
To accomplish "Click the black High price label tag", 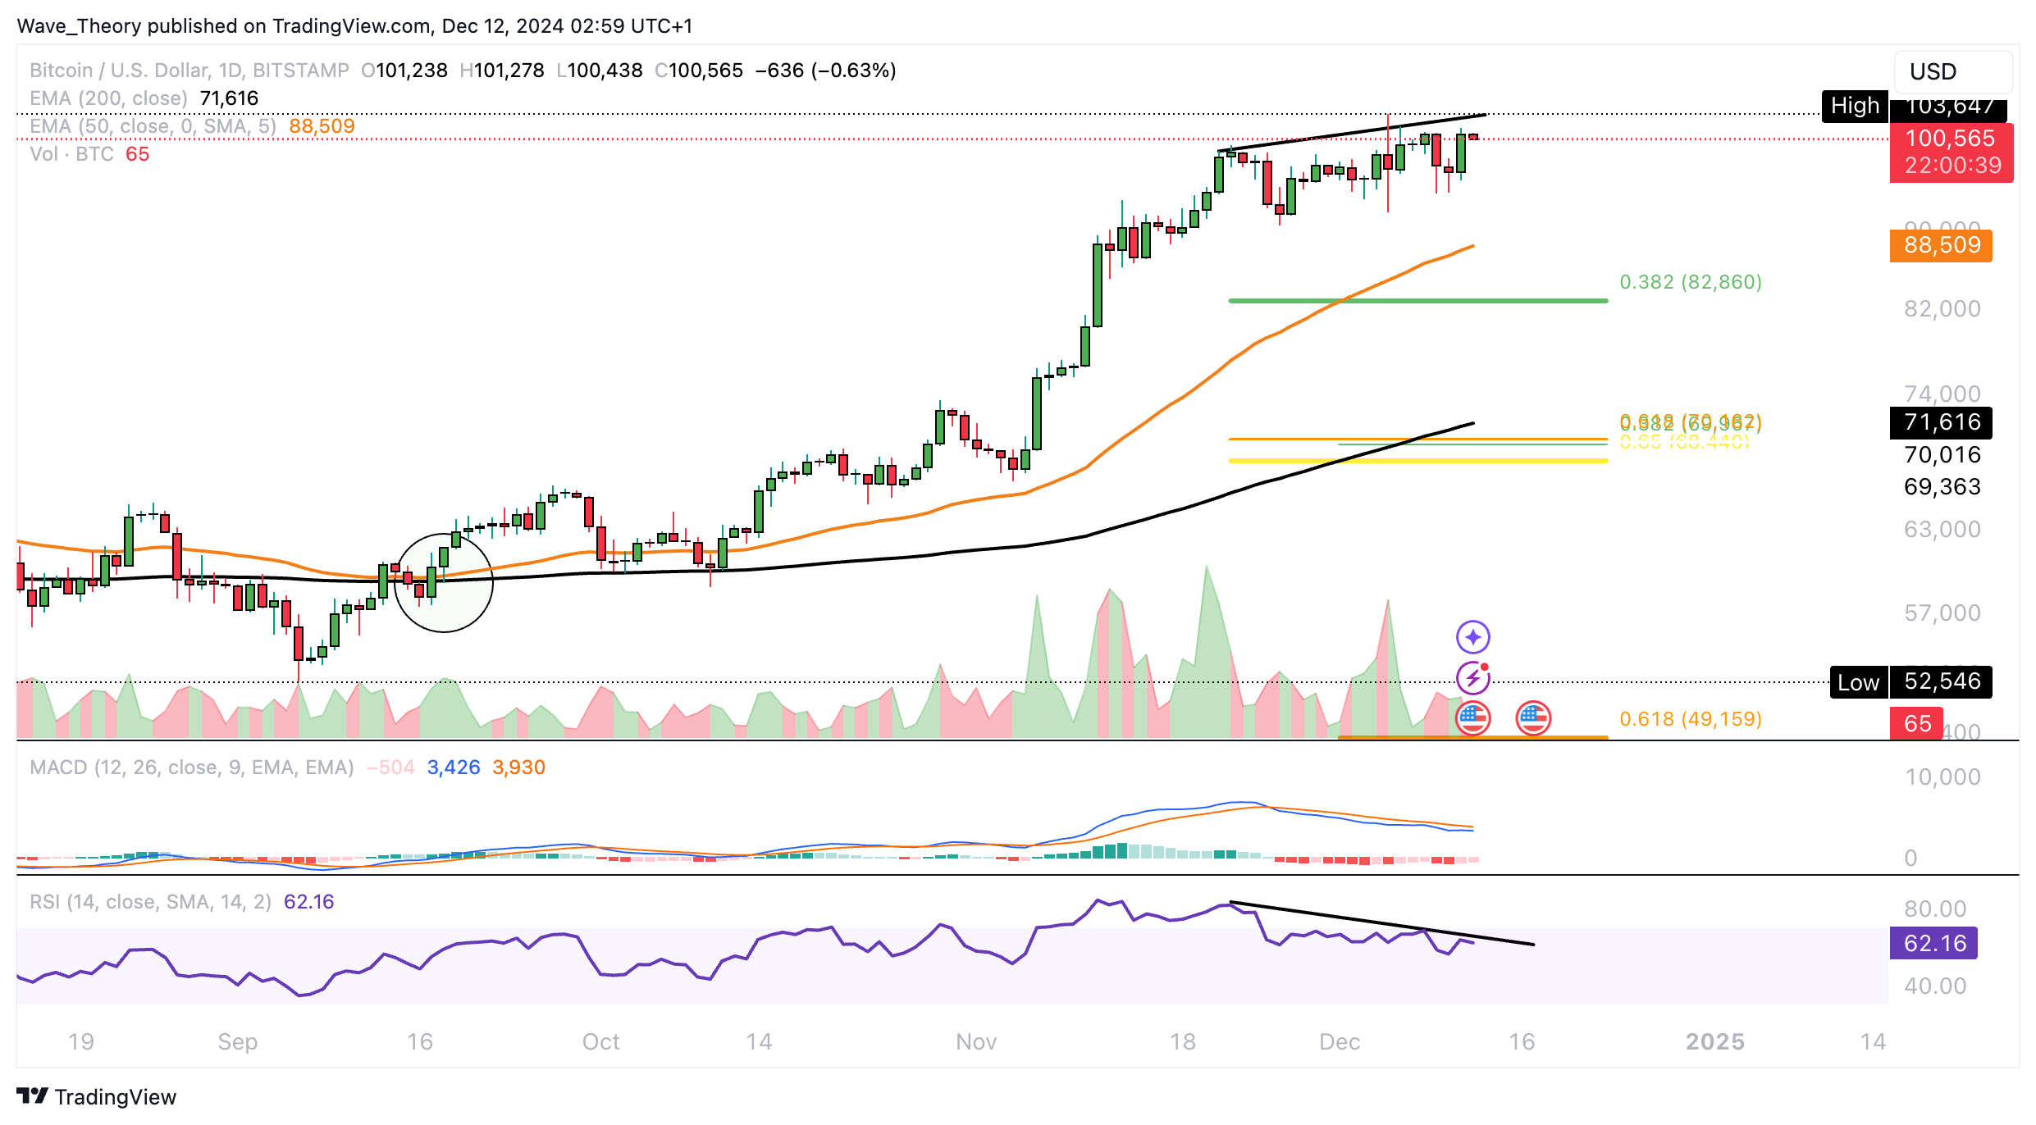I will click(x=1854, y=106).
